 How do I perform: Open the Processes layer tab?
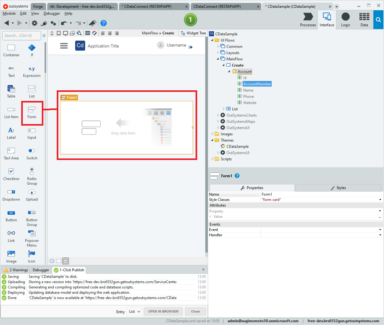point(308,20)
